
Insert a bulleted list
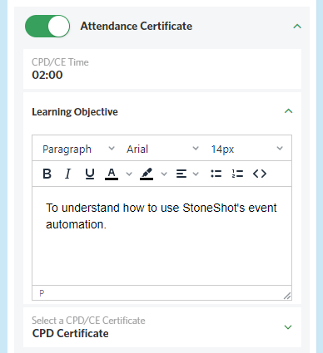click(216, 174)
